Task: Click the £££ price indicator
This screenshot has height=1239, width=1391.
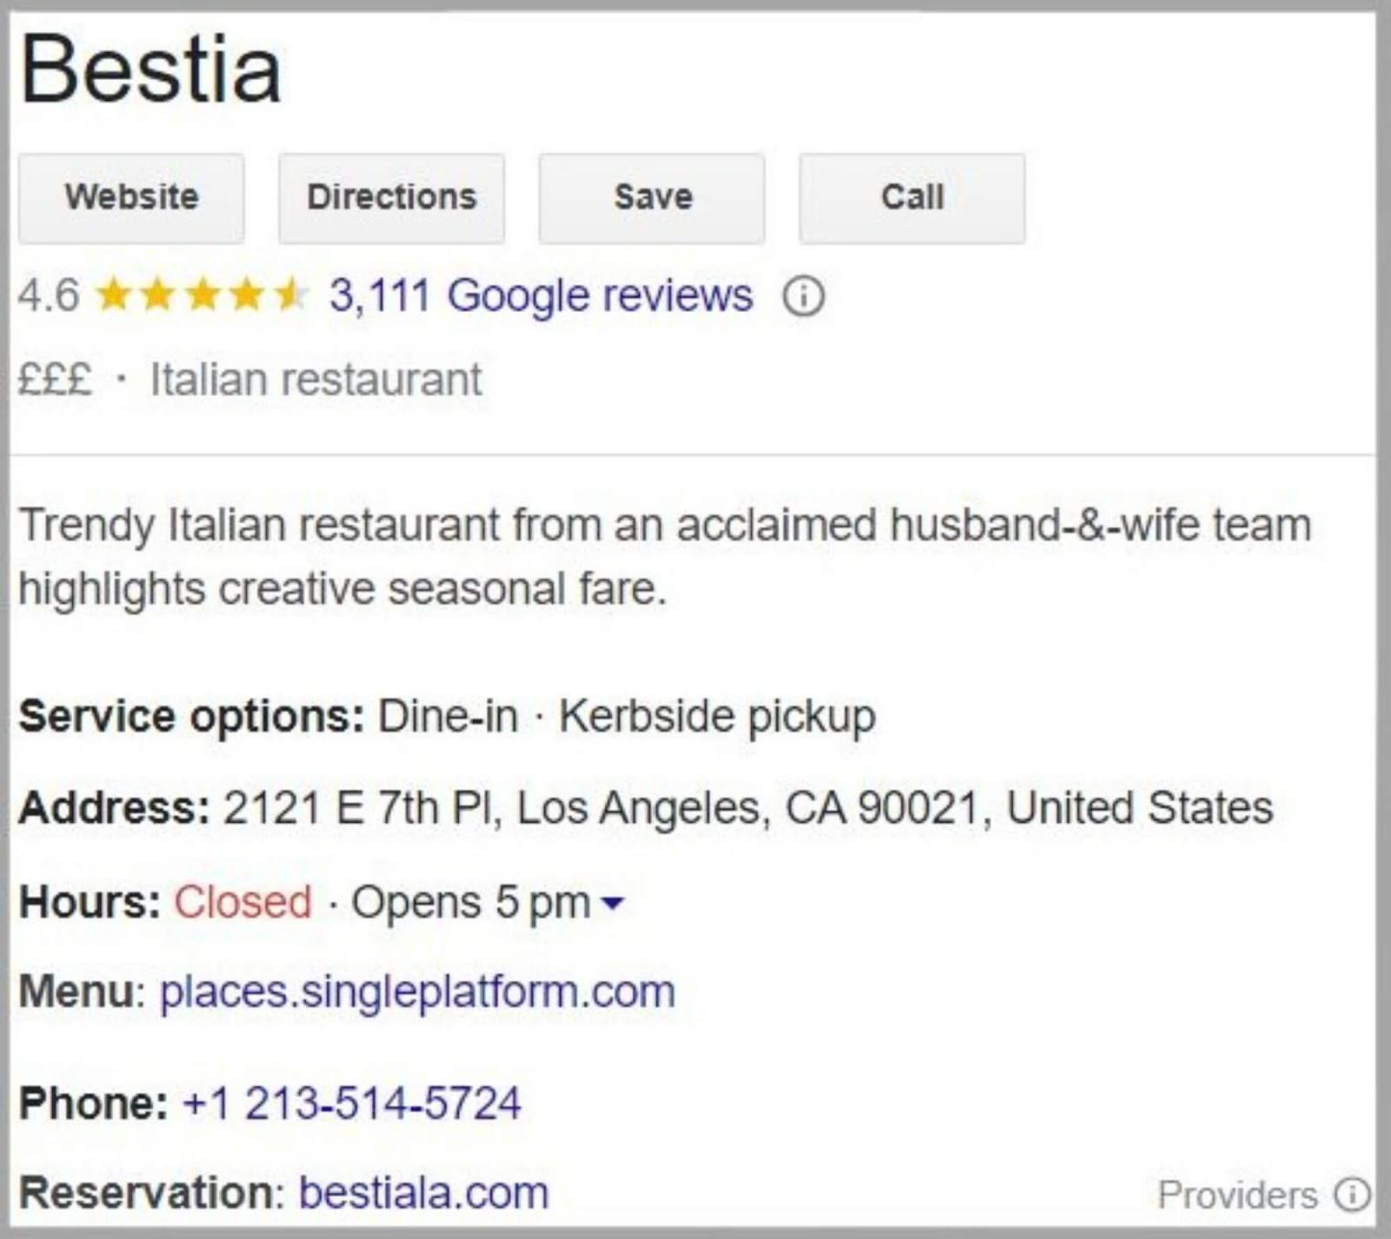Action: (x=54, y=377)
